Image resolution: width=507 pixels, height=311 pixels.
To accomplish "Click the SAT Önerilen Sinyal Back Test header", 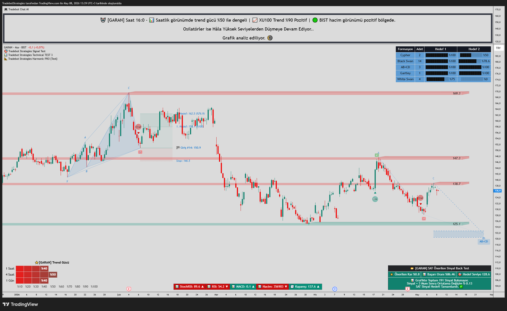I will 439,268.
